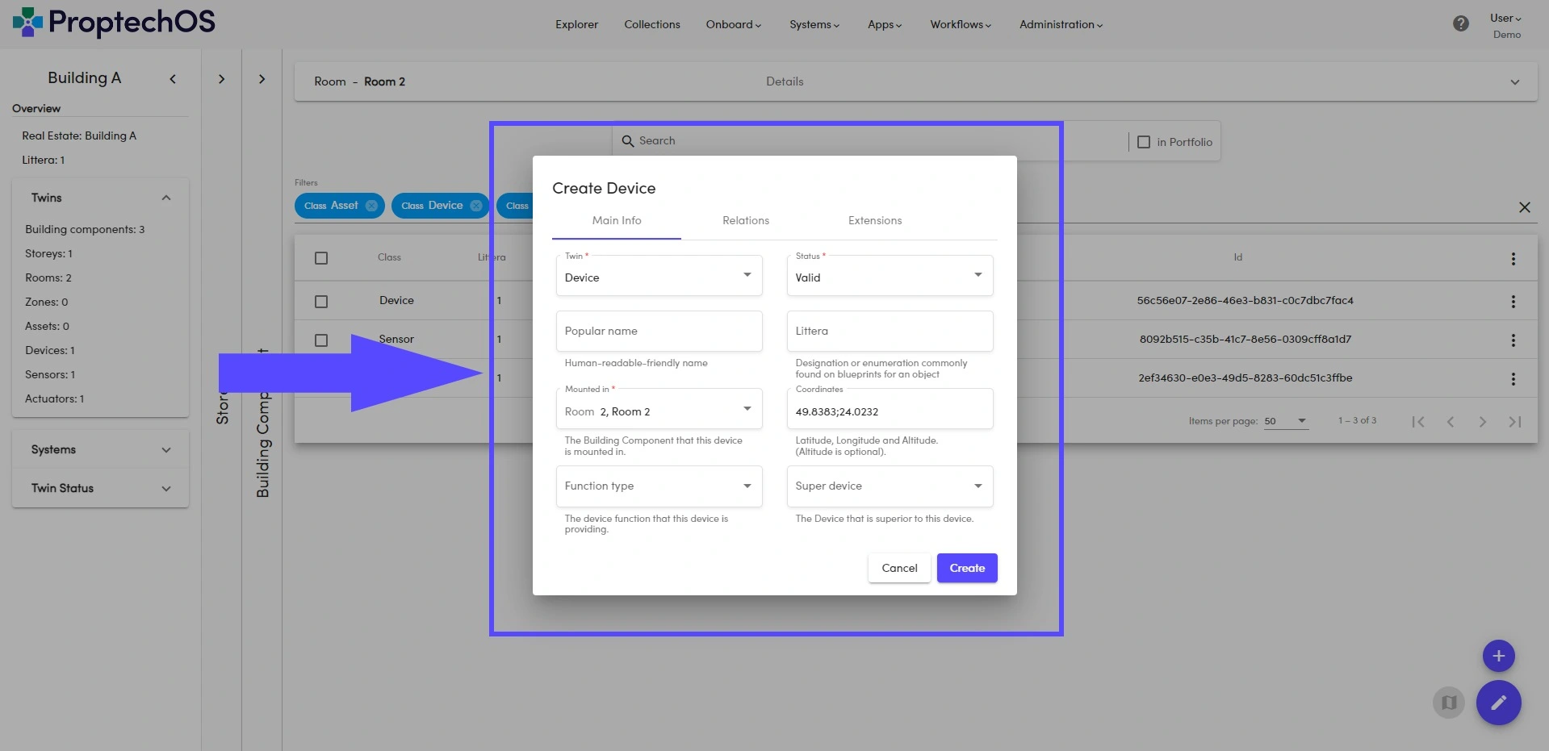Remove the Class Device filter chip
Image resolution: width=1549 pixels, height=751 pixels.
pos(476,206)
